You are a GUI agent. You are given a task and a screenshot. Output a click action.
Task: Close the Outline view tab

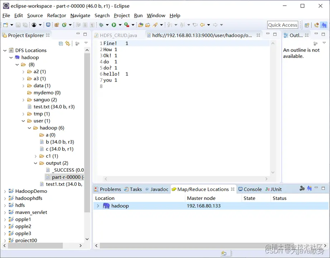click(307, 35)
